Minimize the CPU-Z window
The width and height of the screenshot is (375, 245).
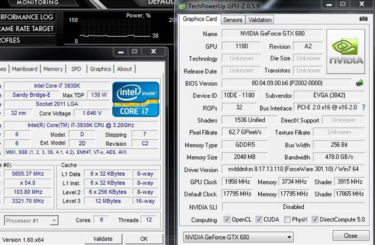click(121, 51)
